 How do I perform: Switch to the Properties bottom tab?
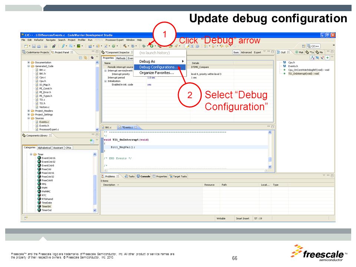point(160,177)
